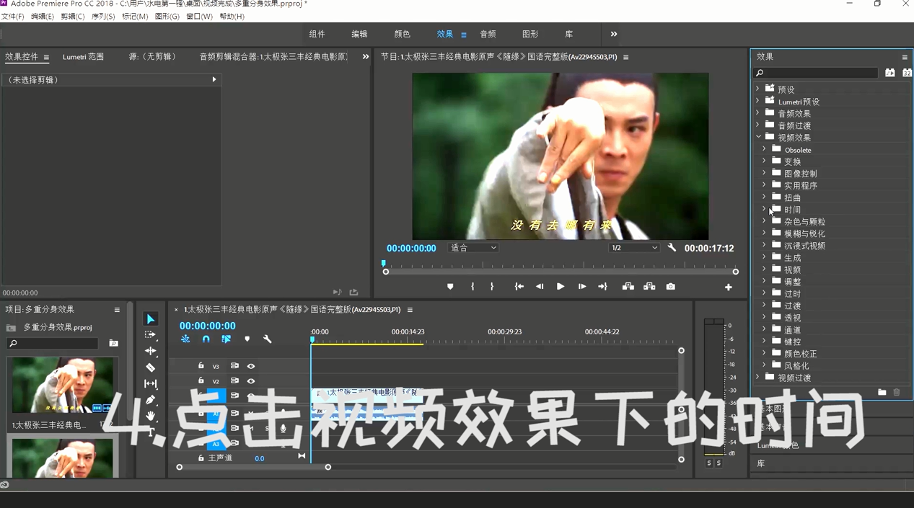Open Program monitor button editor plus

point(729,288)
